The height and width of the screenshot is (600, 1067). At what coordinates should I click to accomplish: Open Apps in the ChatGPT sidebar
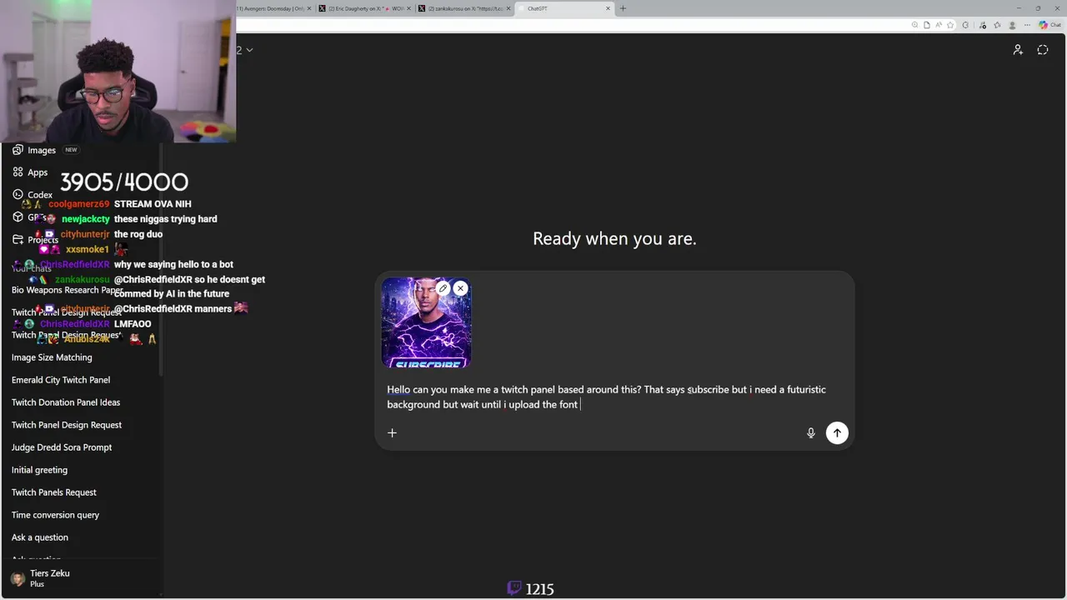(x=30, y=172)
